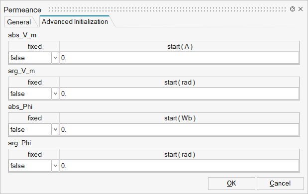This screenshot has height=194, width=308.
Task: Expand the abs_Phi fixed dropdown arrow
Action: click(55, 130)
